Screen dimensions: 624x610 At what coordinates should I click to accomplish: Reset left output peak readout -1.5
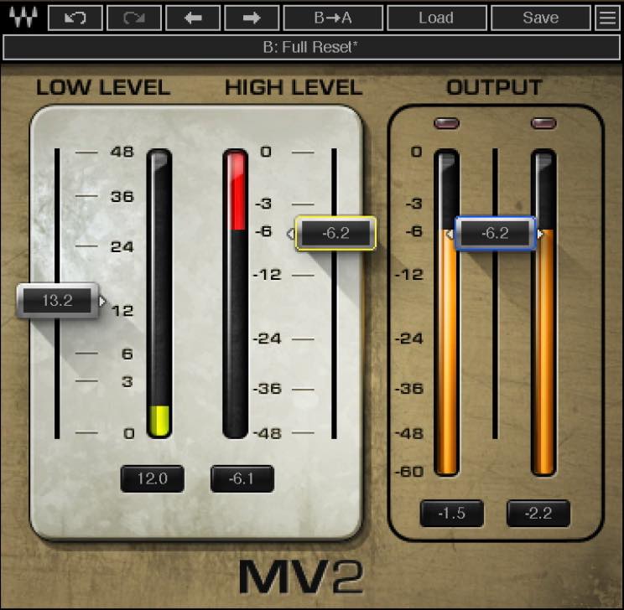tap(452, 514)
